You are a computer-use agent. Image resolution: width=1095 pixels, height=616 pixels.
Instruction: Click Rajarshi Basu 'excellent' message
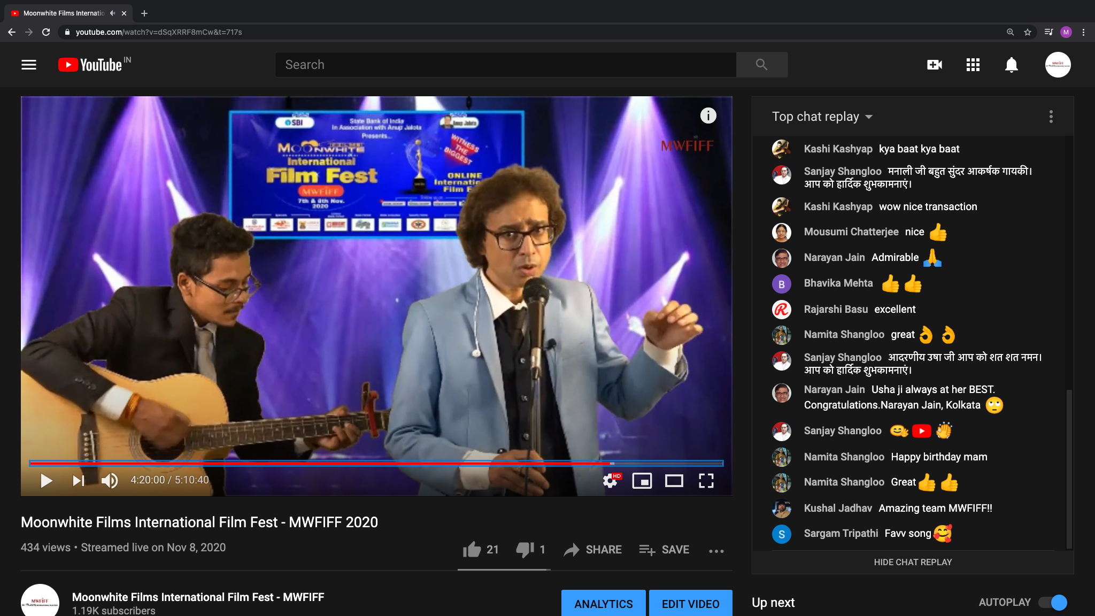pos(894,309)
